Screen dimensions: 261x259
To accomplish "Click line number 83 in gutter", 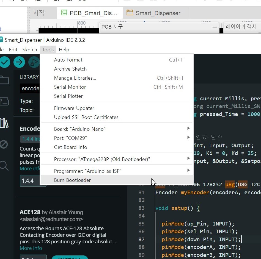I will tap(141, 208).
